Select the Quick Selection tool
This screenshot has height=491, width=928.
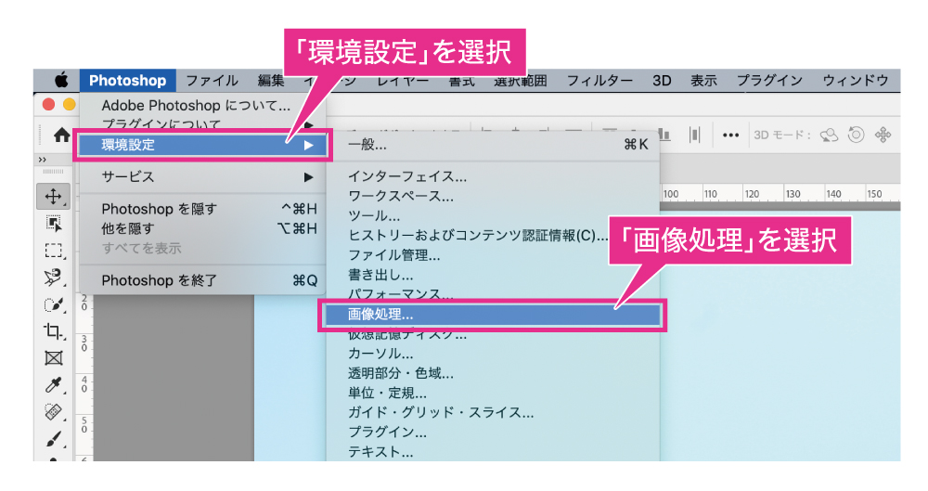click(x=53, y=304)
